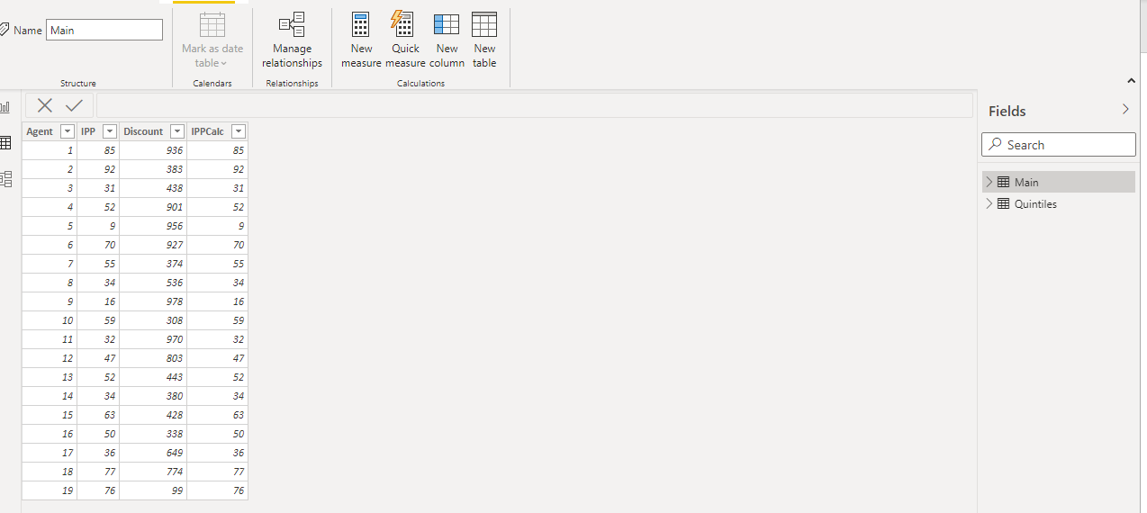Click the search magnifier icon
Viewport: 1147px width, 513px height.
click(x=995, y=144)
